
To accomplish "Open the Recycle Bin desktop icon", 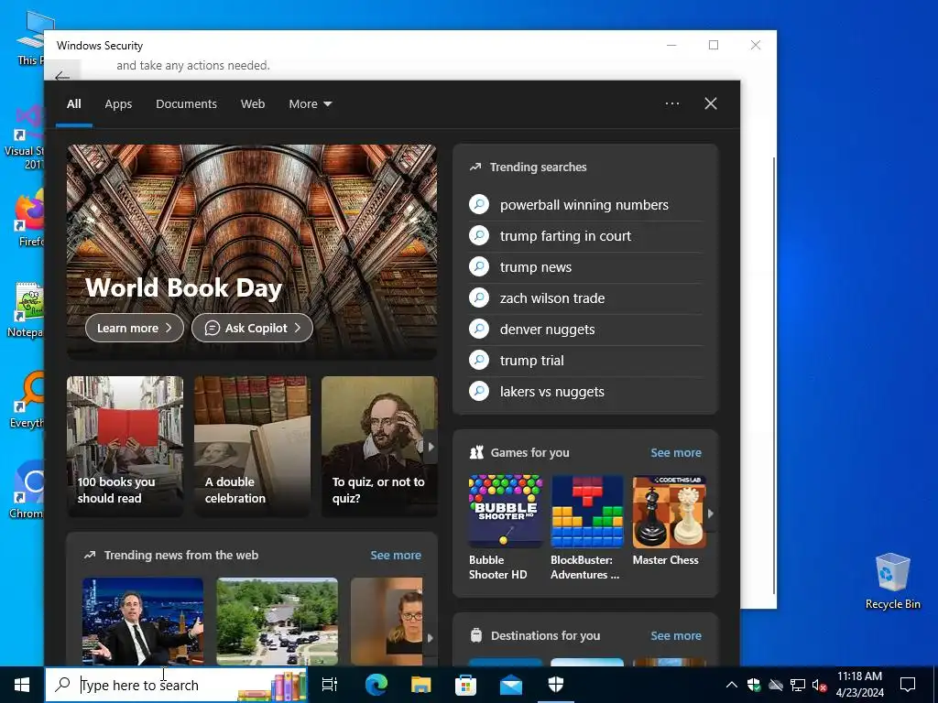I will tap(892, 581).
